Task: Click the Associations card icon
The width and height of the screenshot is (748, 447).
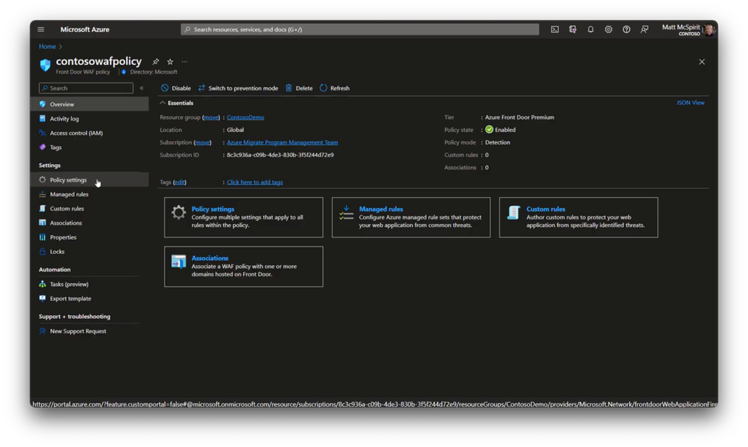Action: click(x=178, y=261)
